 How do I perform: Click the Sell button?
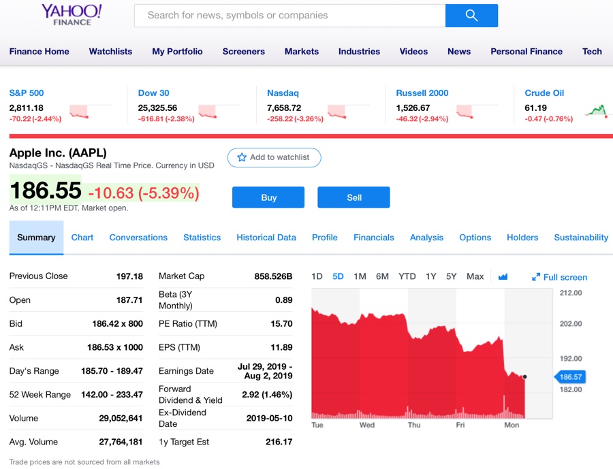point(353,197)
